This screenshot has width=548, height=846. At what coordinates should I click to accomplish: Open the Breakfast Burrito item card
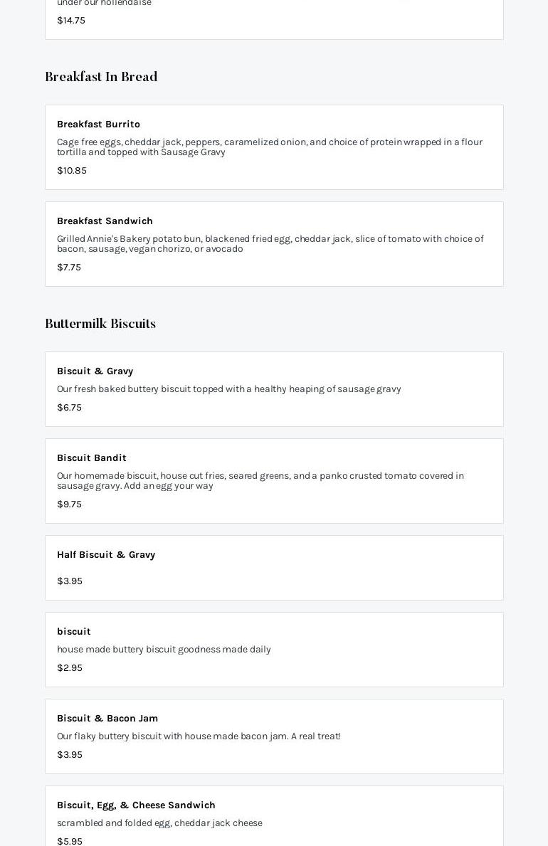pos(274,147)
